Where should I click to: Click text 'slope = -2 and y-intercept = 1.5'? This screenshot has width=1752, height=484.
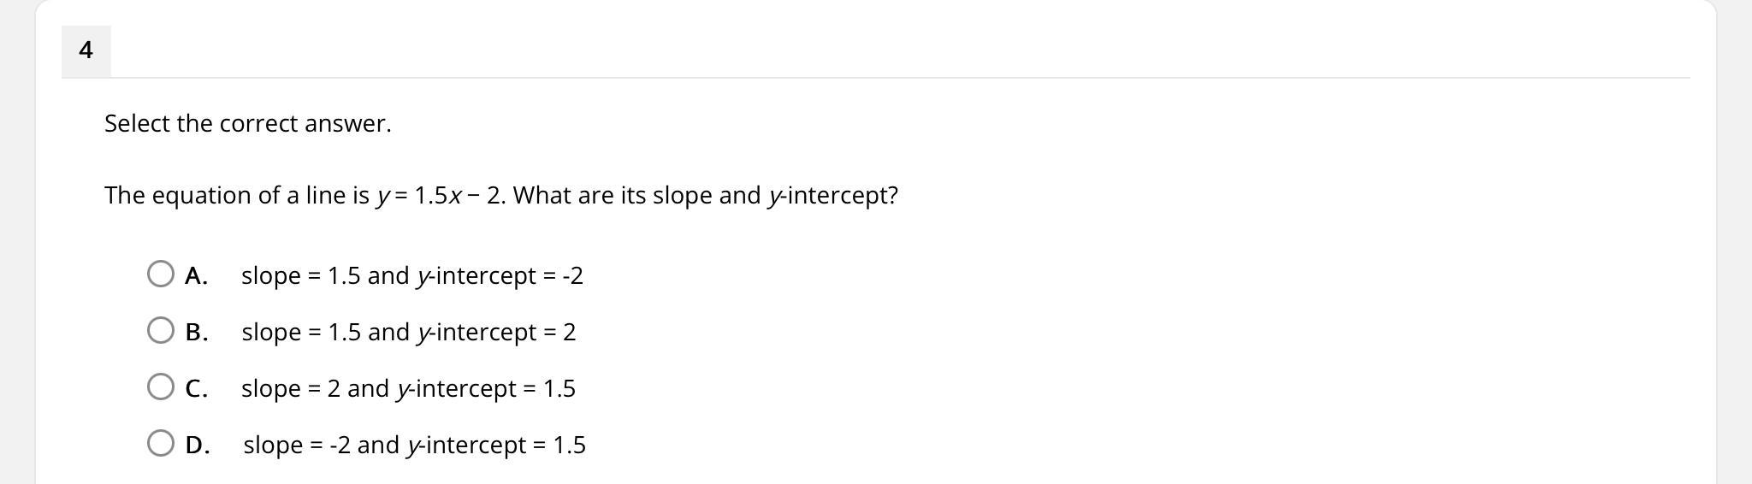[x=414, y=446]
